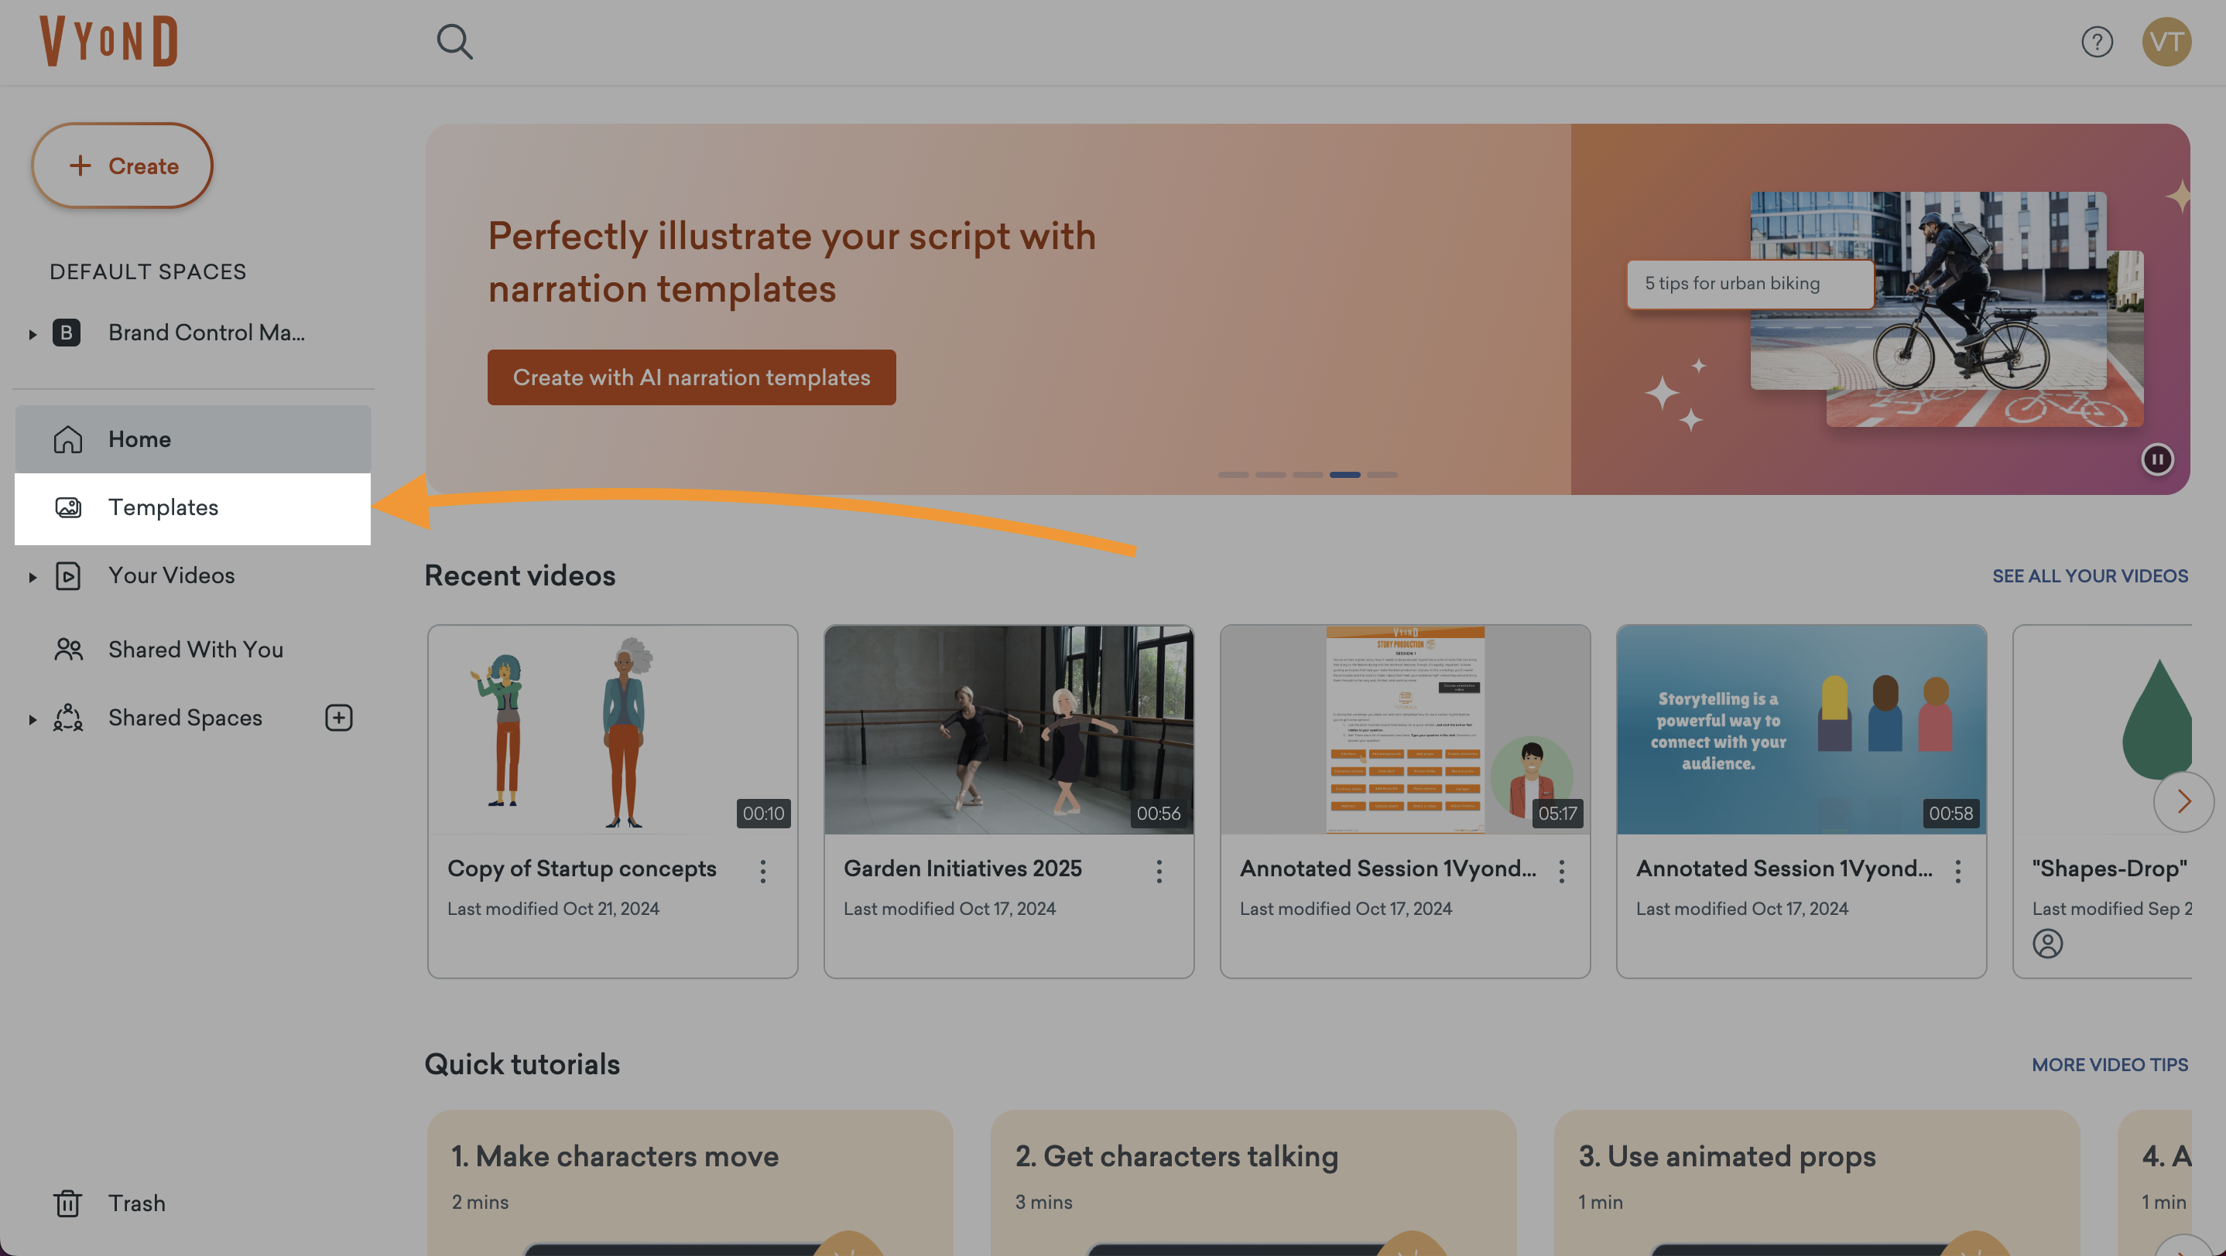This screenshot has height=1256, width=2226.
Task: Open options menu for Garden Initiatives 2025
Action: click(1159, 871)
